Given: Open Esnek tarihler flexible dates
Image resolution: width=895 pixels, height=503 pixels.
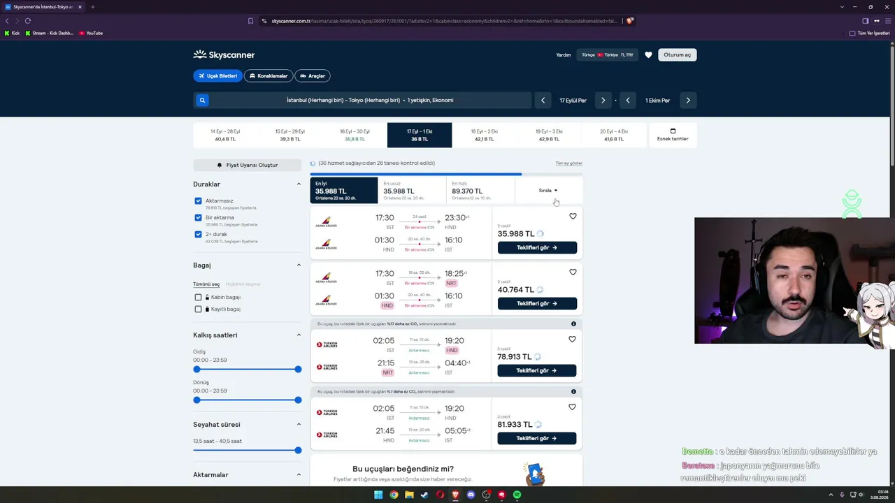Looking at the screenshot, I should (x=673, y=136).
